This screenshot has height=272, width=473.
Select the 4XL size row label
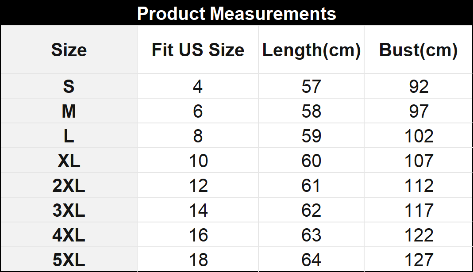pos(69,235)
